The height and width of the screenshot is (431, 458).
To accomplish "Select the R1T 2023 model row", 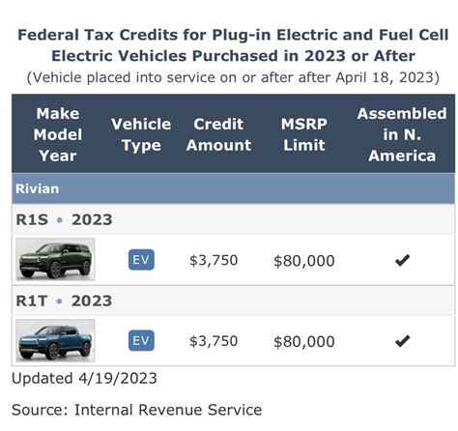I will [x=234, y=301].
